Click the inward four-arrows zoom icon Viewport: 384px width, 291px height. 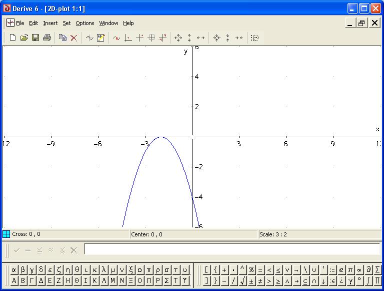tap(216, 38)
